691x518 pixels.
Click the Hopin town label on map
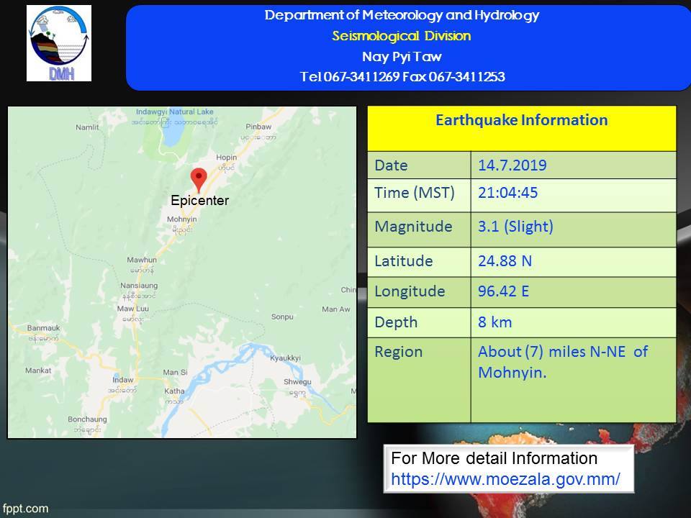pos(227,157)
